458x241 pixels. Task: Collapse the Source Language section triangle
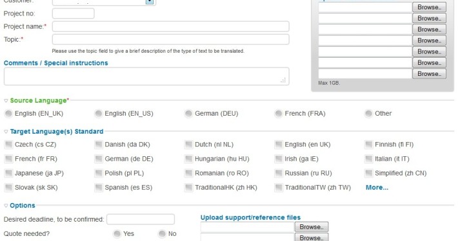coord(6,101)
